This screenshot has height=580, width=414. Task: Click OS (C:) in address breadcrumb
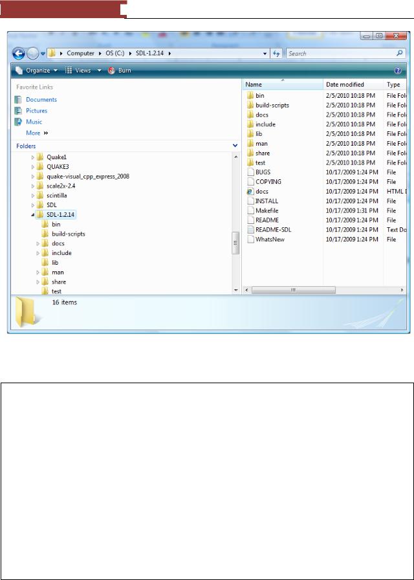[x=114, y=54]
